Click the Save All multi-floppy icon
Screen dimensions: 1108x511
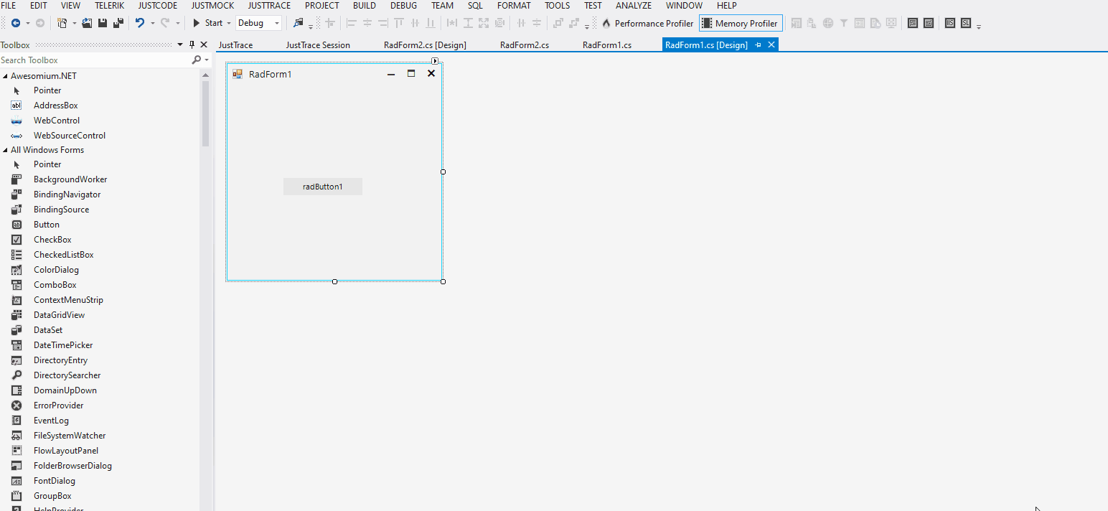point(118,23)
